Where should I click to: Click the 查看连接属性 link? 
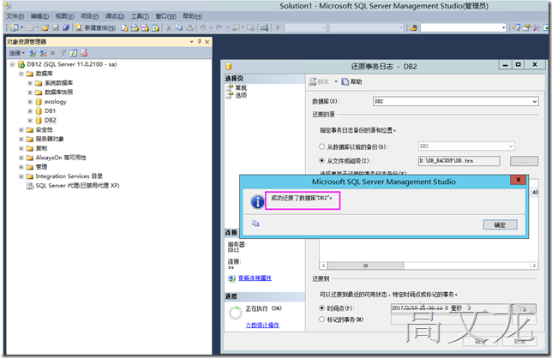[255, 277]
